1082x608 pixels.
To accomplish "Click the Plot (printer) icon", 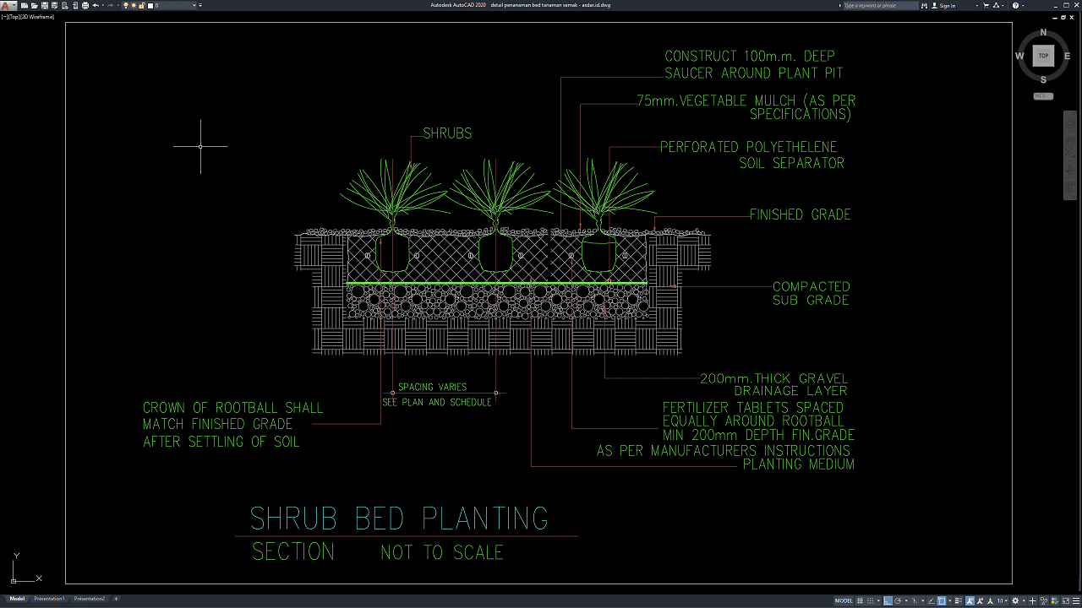I will click(85, 5).
